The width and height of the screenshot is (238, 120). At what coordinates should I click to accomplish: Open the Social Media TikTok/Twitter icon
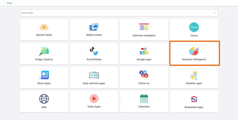click(94, 51)
